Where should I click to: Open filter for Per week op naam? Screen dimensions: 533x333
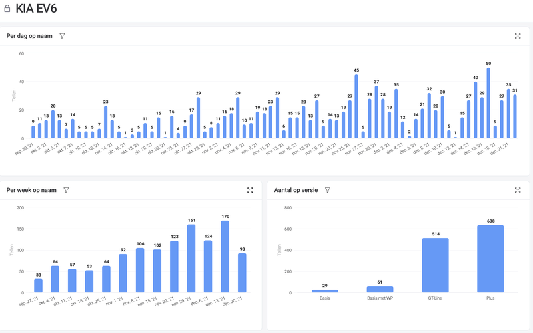point(66,190)
